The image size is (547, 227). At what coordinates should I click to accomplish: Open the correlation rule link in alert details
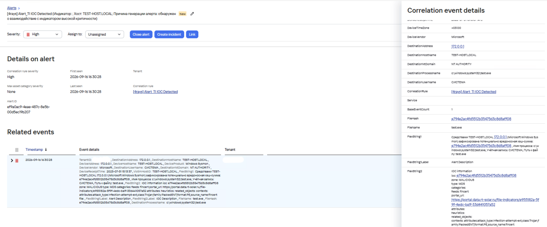(x=155, y=92)
